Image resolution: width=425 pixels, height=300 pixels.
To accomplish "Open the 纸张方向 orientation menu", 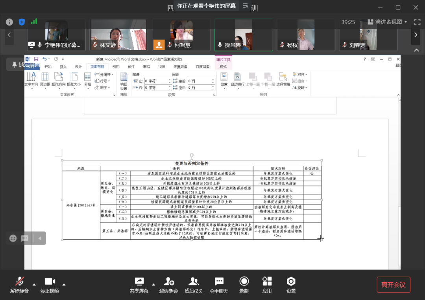I will pyautogui.click(x=59, y=80).
